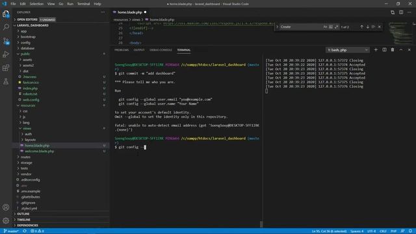Split the editor to the right
Image resolution: width=416 pixels, height=234 pixels.
[x=401, y=12]
